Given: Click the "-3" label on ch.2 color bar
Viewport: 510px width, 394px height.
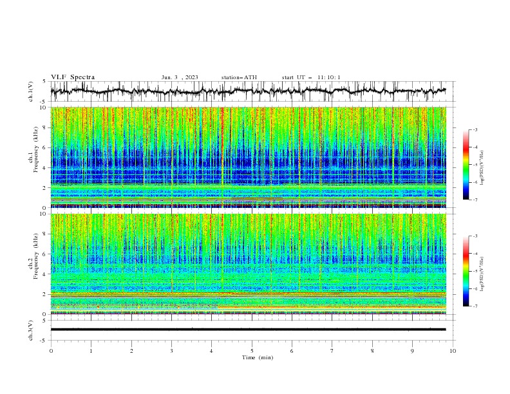Looking at the screenshot, I should [475, 236].
